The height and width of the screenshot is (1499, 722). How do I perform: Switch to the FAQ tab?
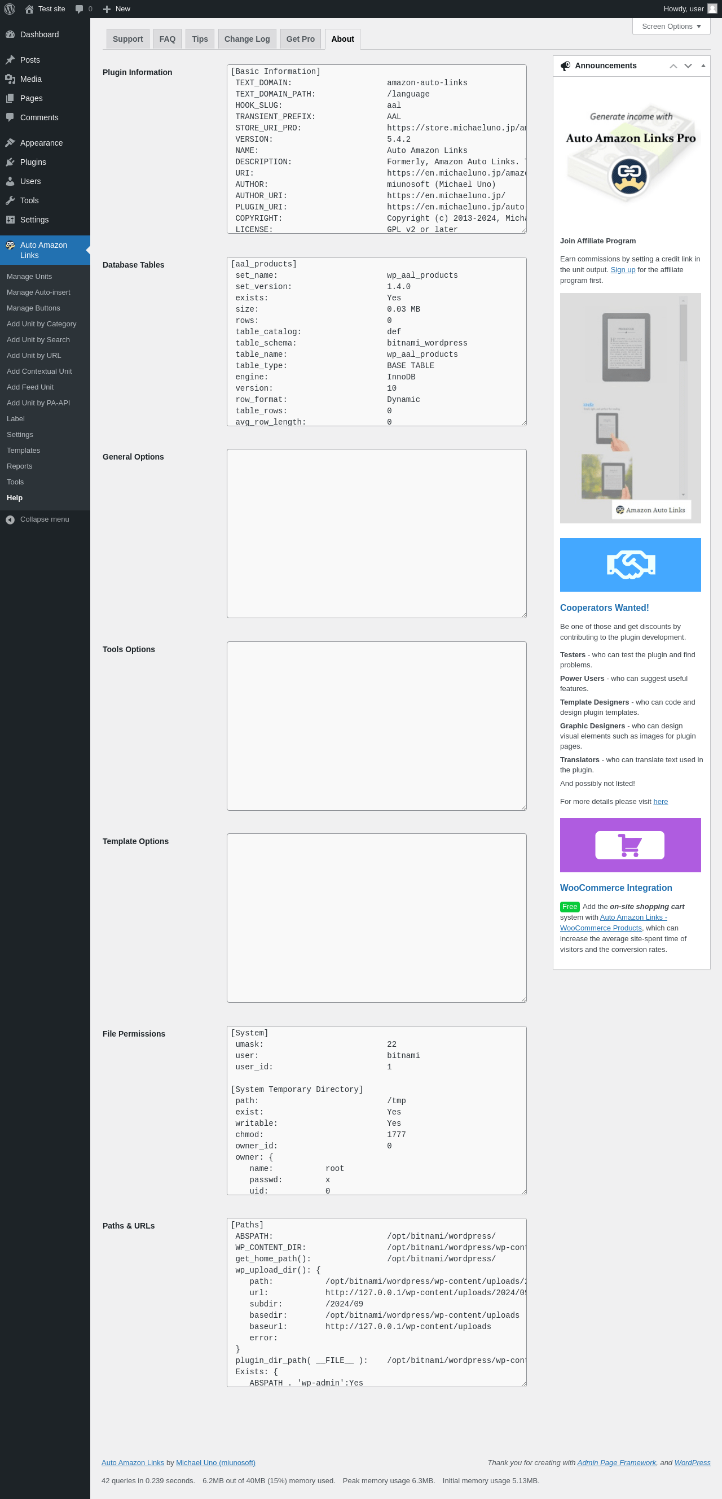(168, 39)
